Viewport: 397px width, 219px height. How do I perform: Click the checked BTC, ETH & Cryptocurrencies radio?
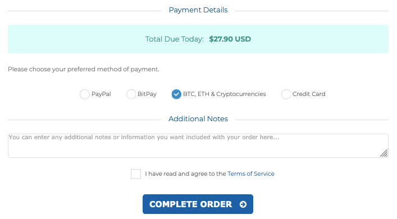(x=176, y=94)
